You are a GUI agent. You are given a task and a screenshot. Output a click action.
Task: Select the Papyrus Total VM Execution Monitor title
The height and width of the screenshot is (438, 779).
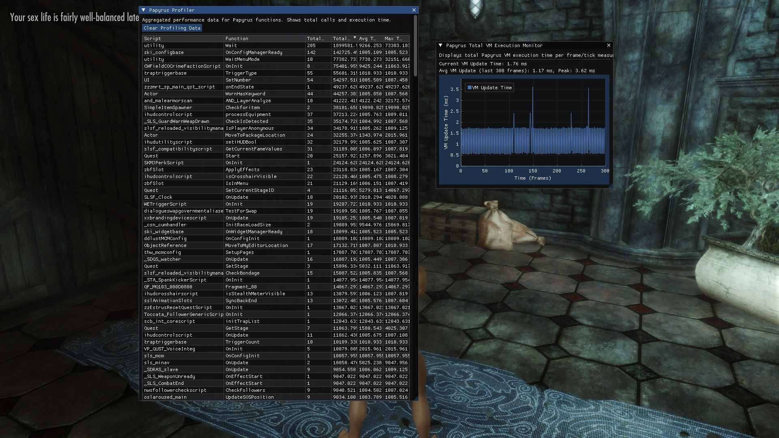point(494,45)
